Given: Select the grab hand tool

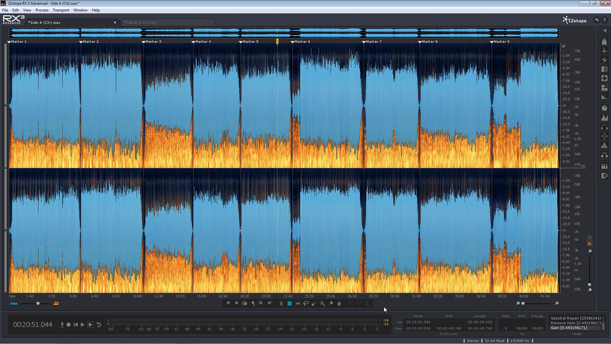Looking at the screenshot, I should point(339,304).
